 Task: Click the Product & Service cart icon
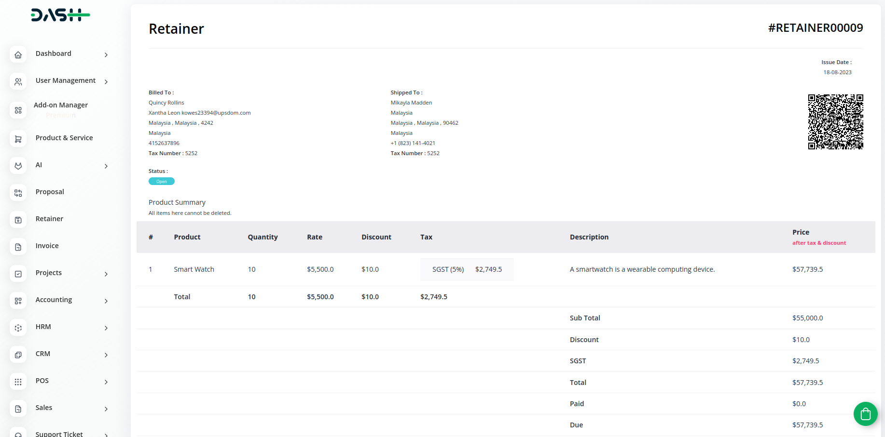tap(18, 139)
